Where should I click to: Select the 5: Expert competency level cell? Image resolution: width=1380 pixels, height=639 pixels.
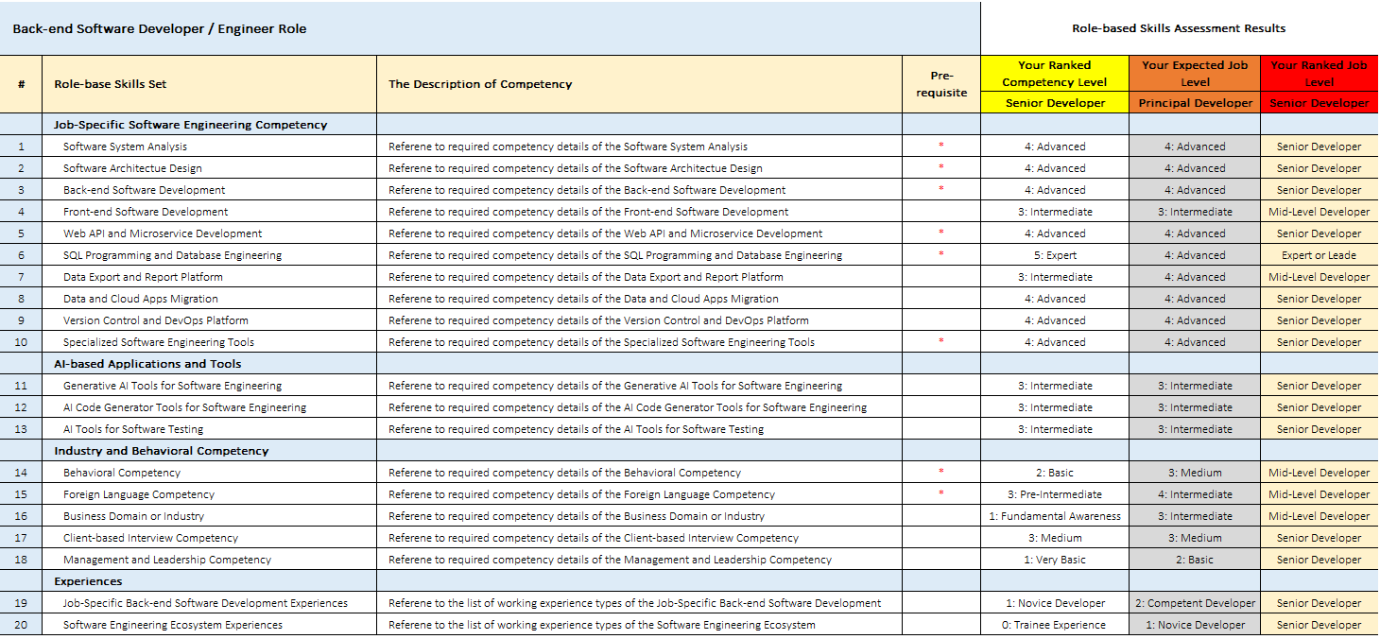click(x=1055, y=255)
